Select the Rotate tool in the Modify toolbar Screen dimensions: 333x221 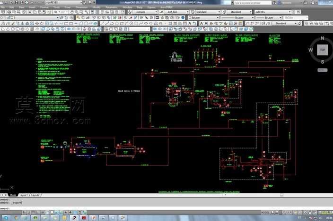[42, 24]
